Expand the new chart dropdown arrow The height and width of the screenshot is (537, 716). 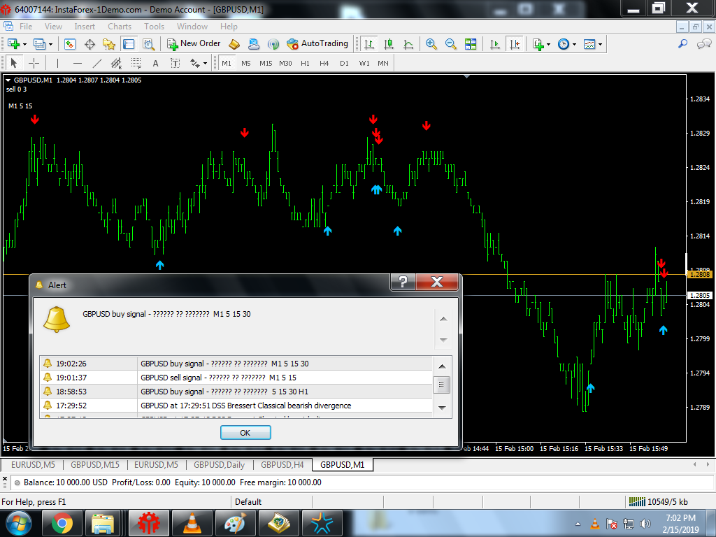(24, 44)
